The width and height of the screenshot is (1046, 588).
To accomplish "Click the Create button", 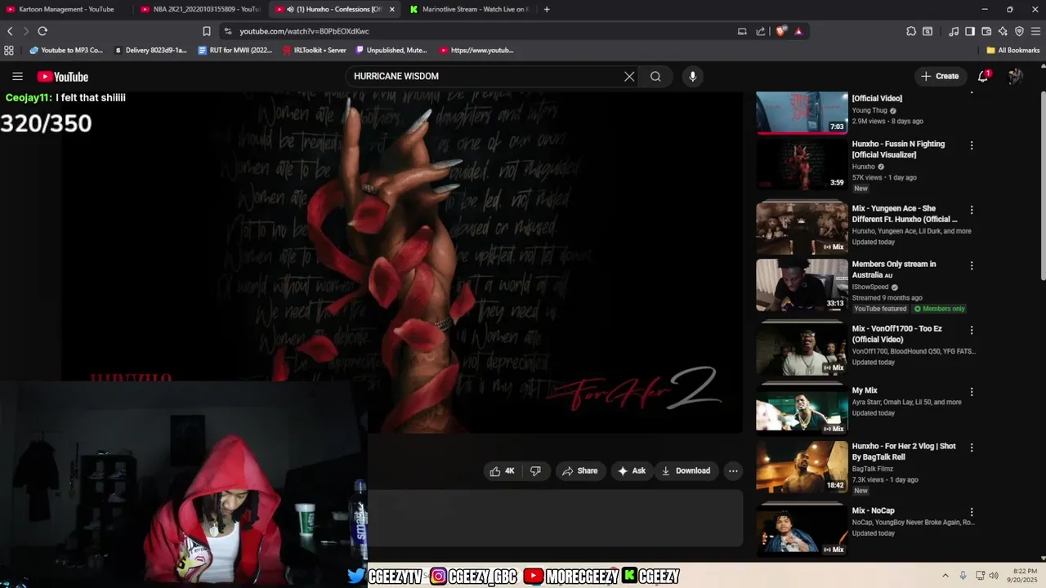I will [x=940, y=76].
